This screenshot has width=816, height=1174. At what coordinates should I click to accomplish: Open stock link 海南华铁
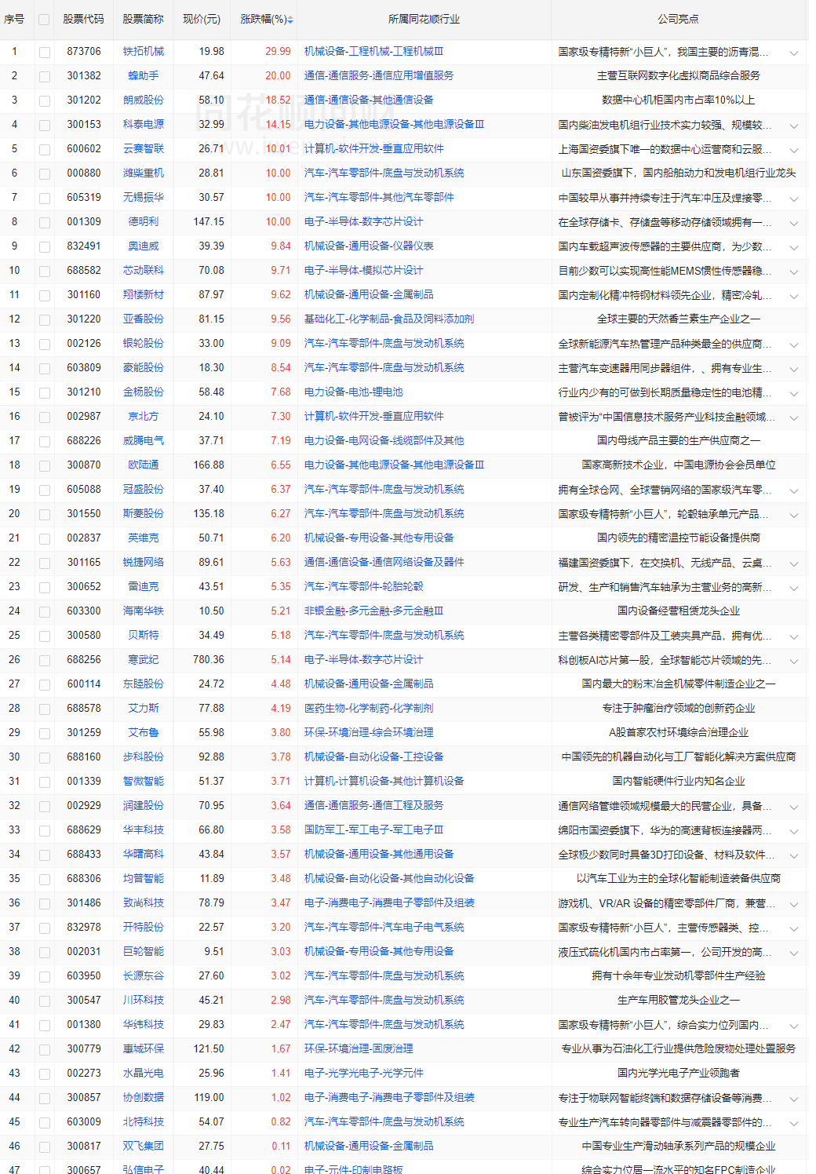click(x=144, y=611)
